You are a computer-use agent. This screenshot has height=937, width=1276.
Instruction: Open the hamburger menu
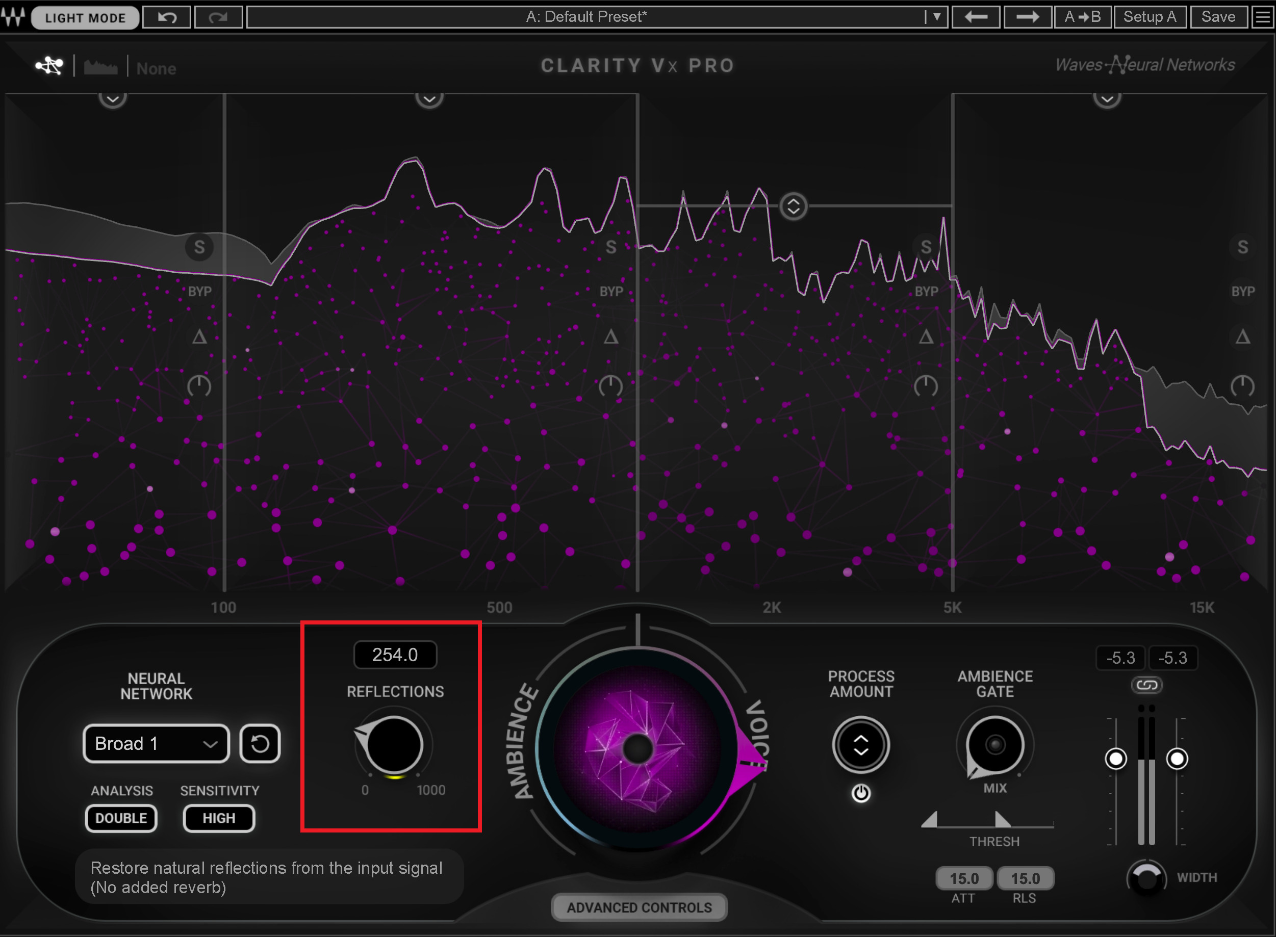(1262, 17)
